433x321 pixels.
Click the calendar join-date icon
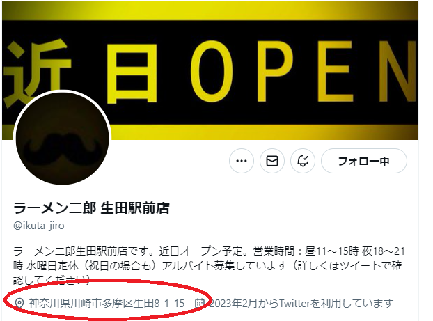199,303
